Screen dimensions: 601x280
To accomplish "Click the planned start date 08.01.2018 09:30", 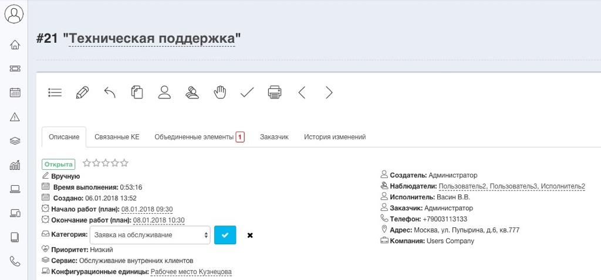I will pyautogui.click(x=147, y=209).
